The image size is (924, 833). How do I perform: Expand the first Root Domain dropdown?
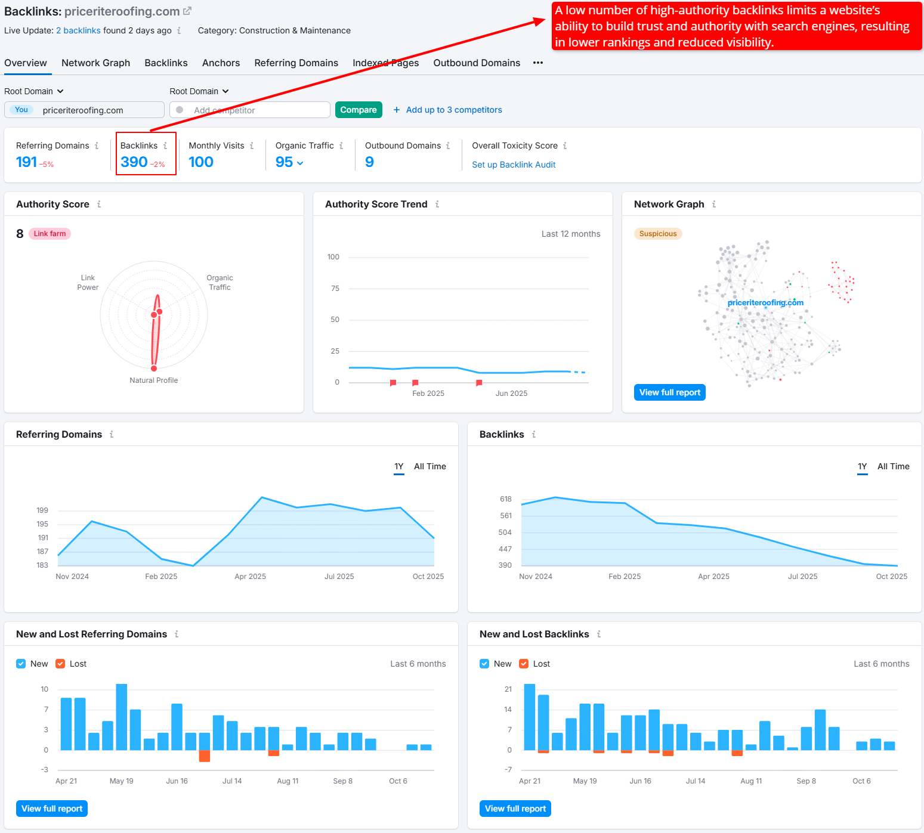point(34,91)
